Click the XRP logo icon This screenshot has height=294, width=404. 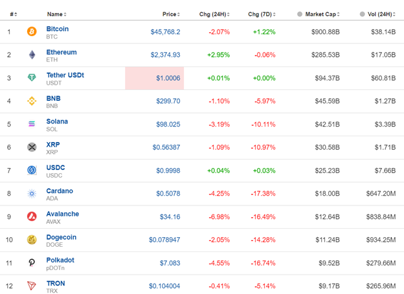[x=32, y=147]
